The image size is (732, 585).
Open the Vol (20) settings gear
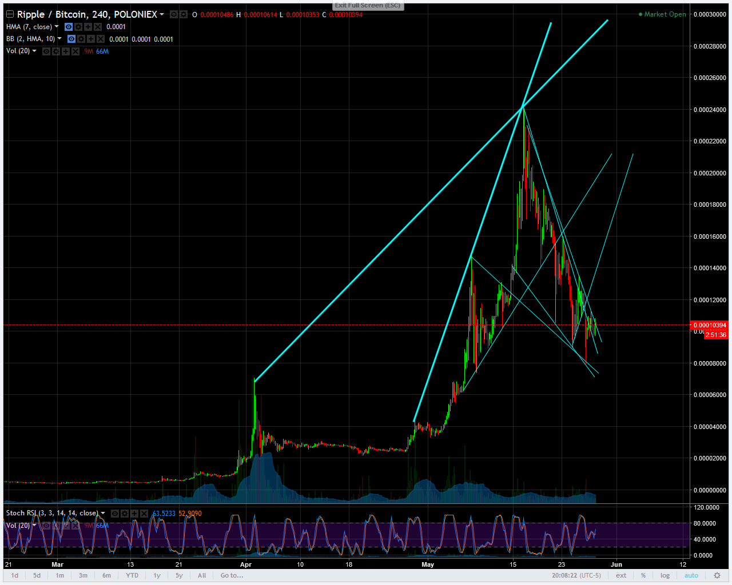[x=55, y=51]
